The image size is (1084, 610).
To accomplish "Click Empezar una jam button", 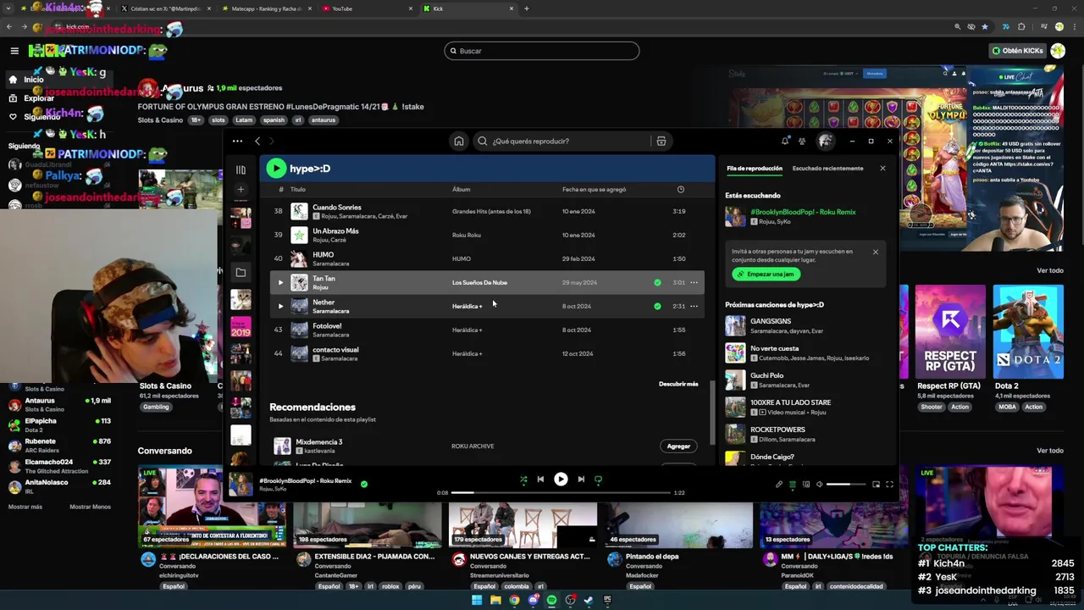I will click(x=766, y=274).
